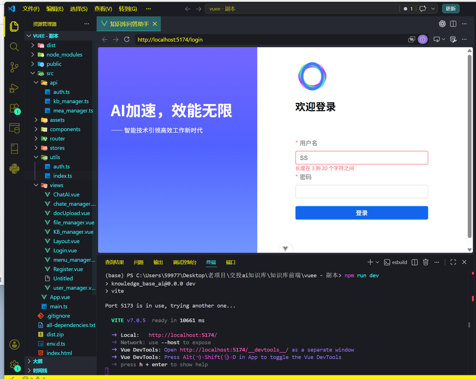The image size is (476, 379).
Task: Open Run and Debug view
Action: click(x=14, y=88)
